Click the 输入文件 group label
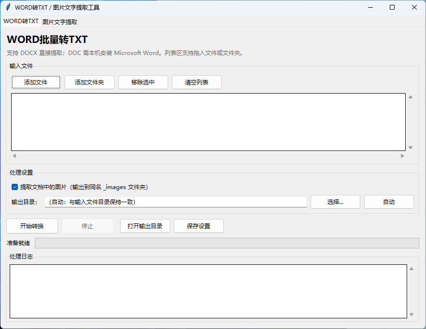426x329 pixels. pos(21,66)
